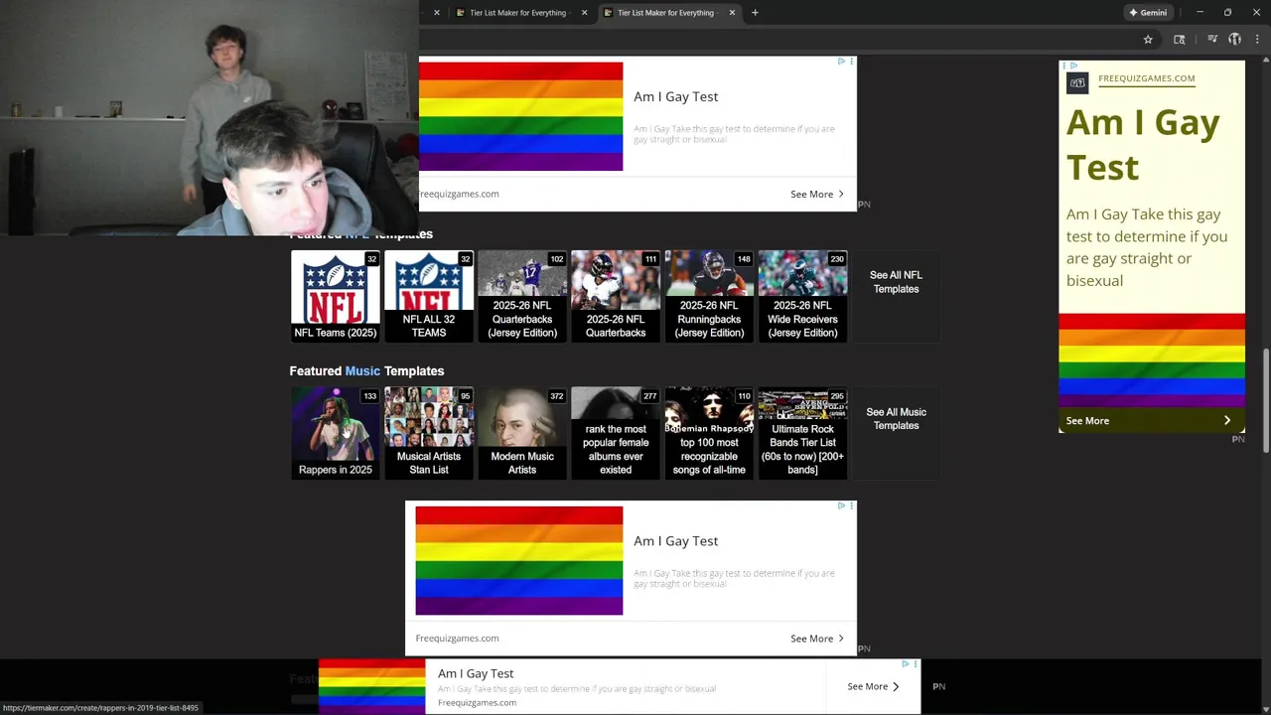Open the profile avatar icon in toolbar
1271x715 pixels.
(1235, 40)
